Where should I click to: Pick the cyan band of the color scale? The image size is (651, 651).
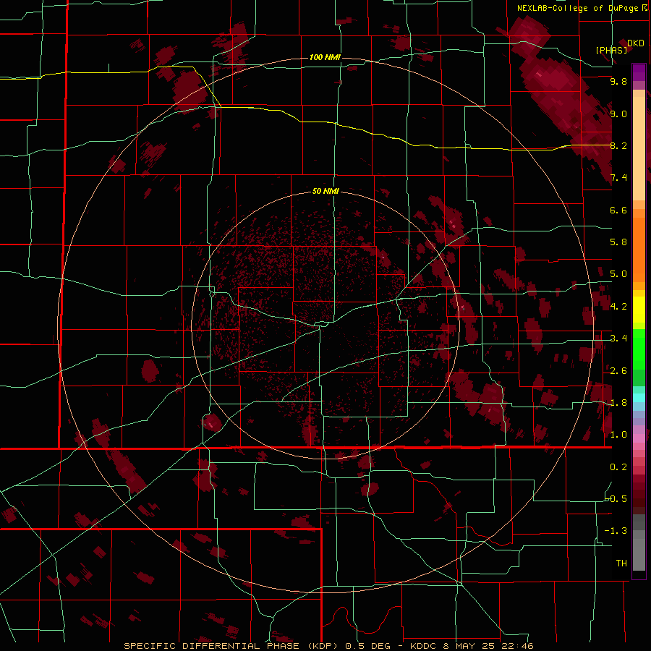coord(639,397)
